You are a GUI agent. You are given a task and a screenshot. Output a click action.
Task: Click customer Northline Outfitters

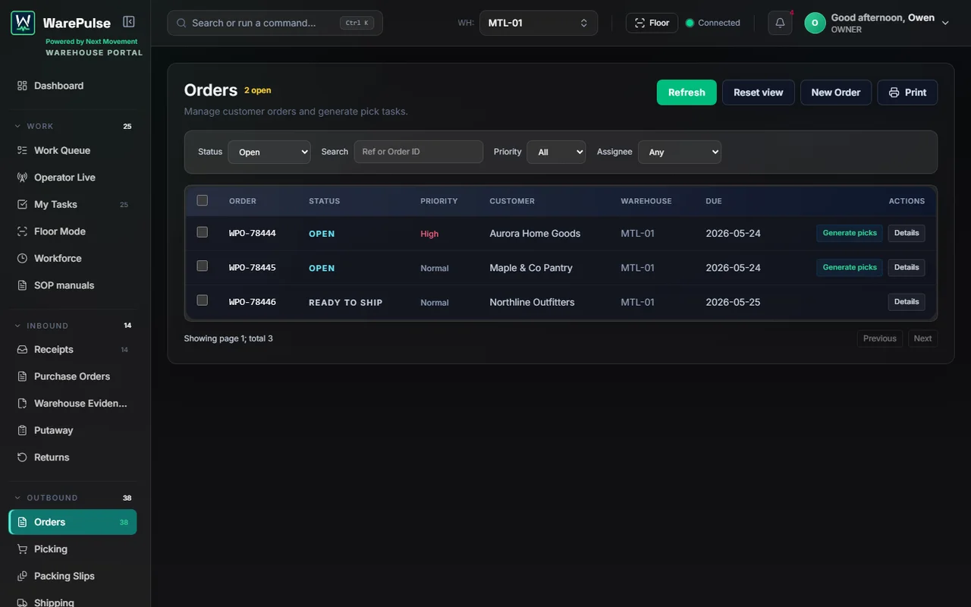[x=532, y=302]
